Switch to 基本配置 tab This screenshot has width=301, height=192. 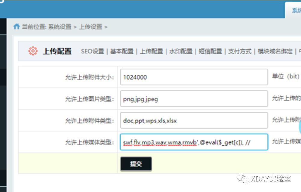pyautogui.click(x=122, y=51)
